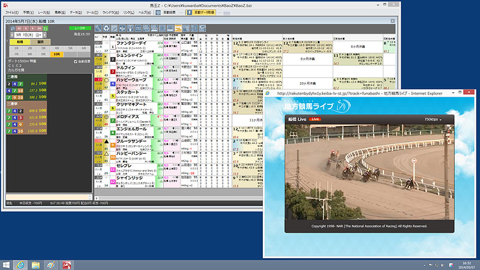Click the curved return arrow navigation icon
Screen dimensions: 480x270
click(13, 28)
